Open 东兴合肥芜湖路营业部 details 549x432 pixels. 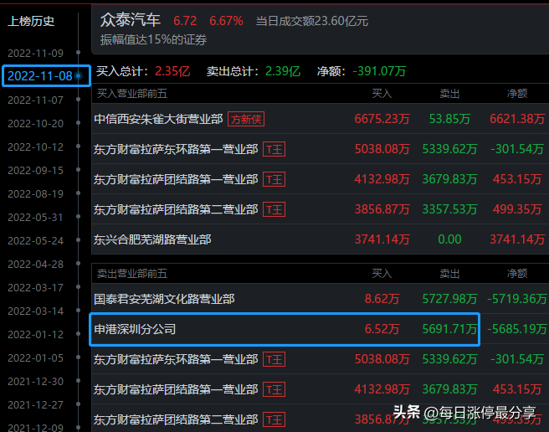point(152,239)
